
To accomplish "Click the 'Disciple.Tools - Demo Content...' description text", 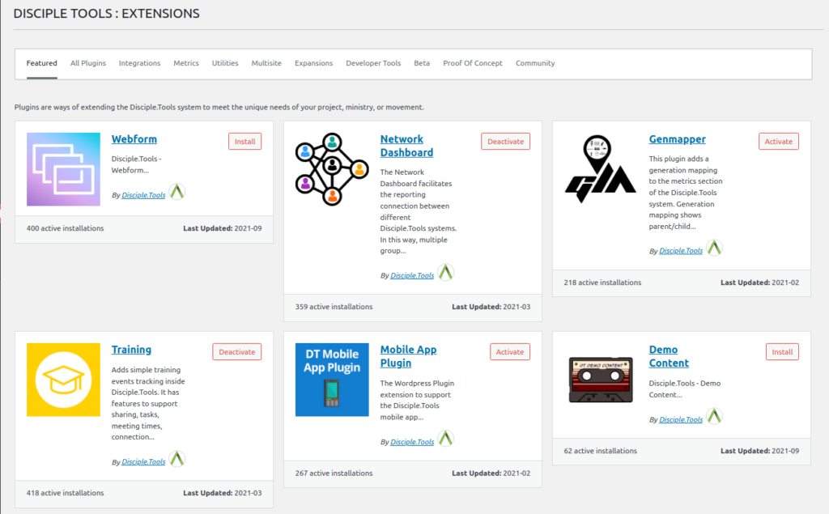I will point(685,389).
